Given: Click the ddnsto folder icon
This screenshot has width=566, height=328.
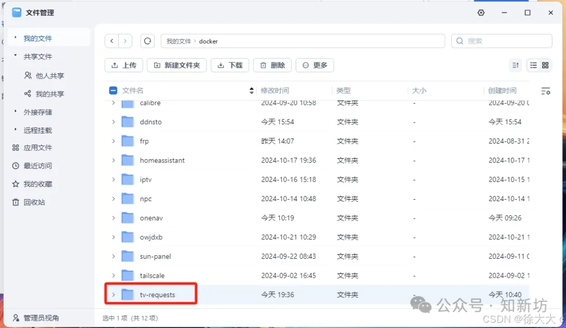Looking at the screenshot, I should click(x=127, y=122).
